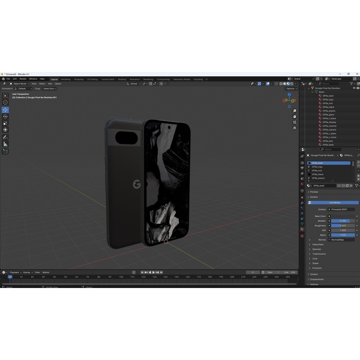
Task: Expand the Emission section
Action: coord(317,268)
